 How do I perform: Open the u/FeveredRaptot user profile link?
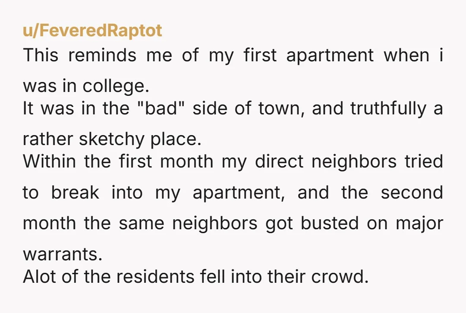click(92, 31)
